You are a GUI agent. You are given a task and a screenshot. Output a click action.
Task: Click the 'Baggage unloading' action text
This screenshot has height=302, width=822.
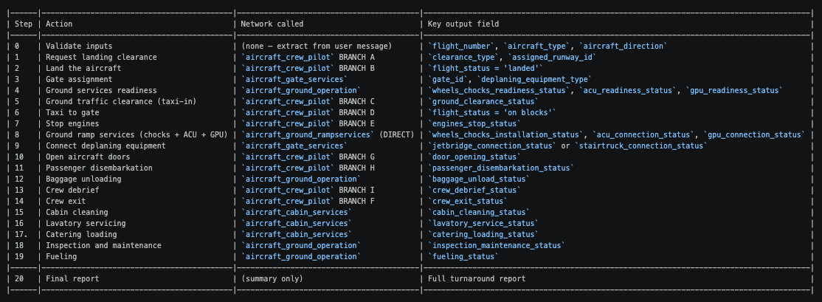(83, 179)
